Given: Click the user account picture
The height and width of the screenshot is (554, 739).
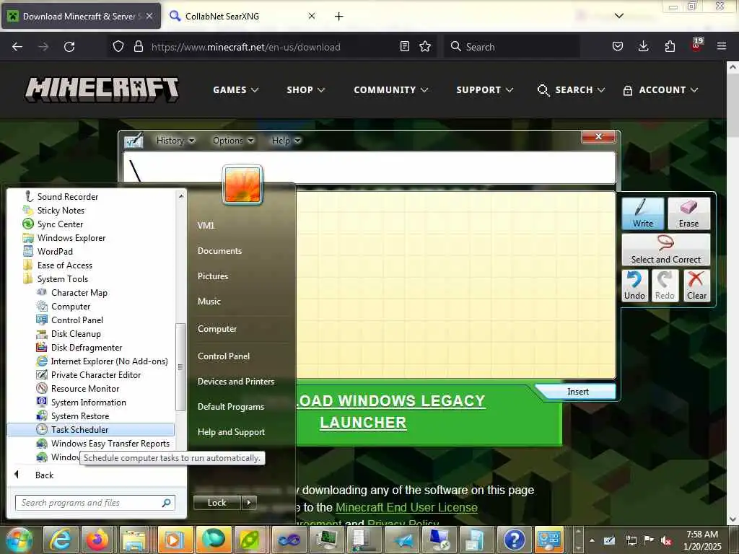Looking at the screenshot, I should click(x=242, y=185).
